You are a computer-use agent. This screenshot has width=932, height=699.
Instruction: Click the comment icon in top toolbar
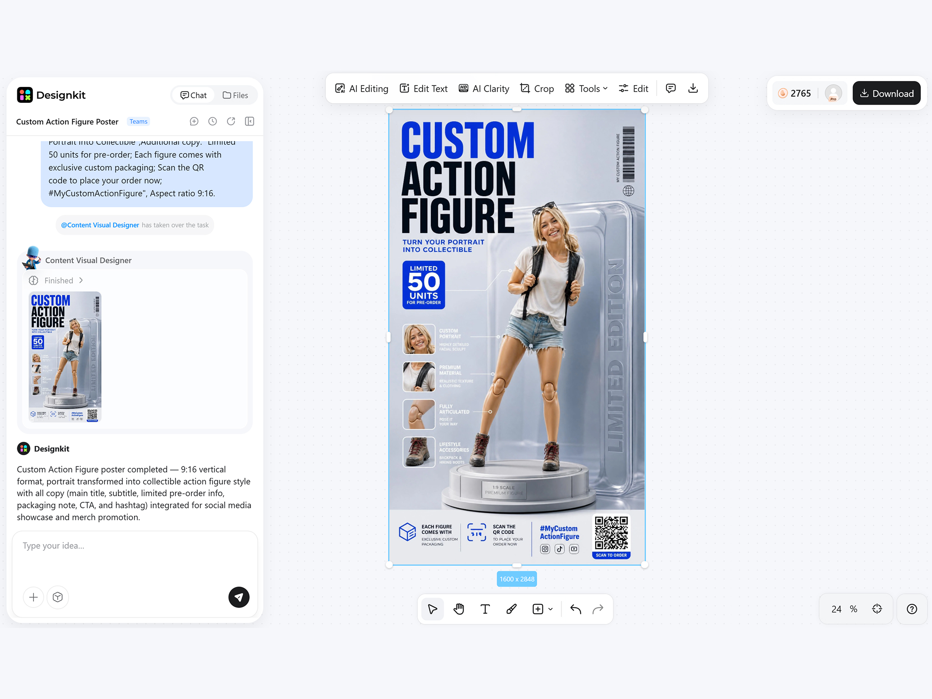[670, 88]
